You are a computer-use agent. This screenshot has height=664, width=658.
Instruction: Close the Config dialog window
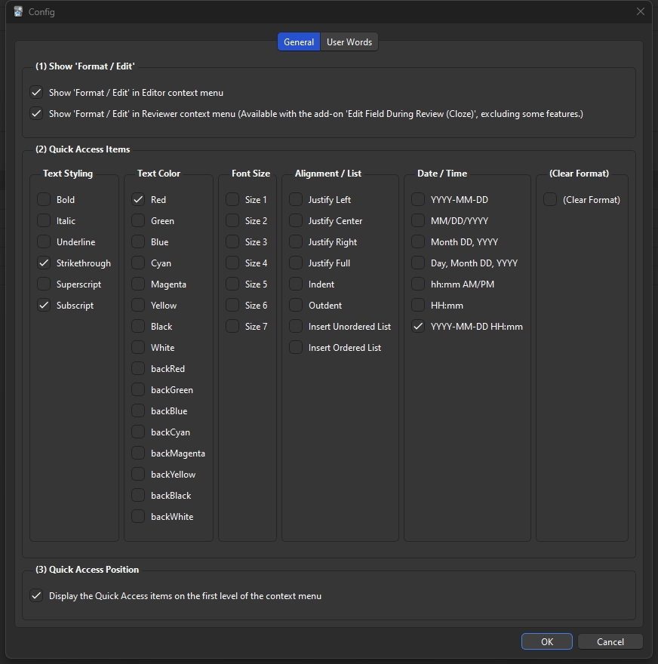coord(641,12)
